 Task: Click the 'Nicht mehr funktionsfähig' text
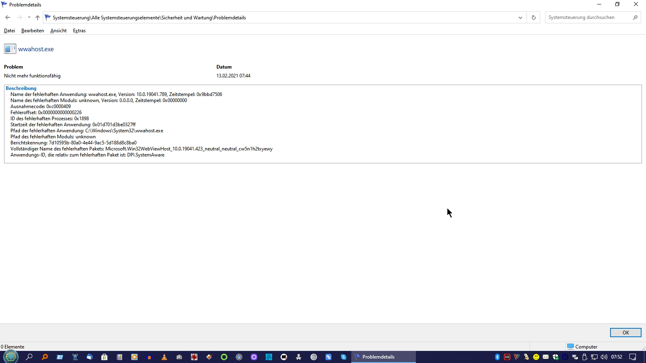[32, 76]
